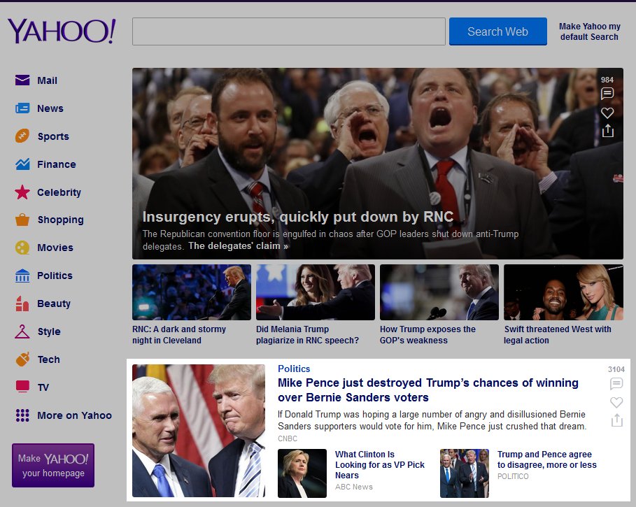
Task: Click the Pence and Trump article photo
Action: pos(199,431)
